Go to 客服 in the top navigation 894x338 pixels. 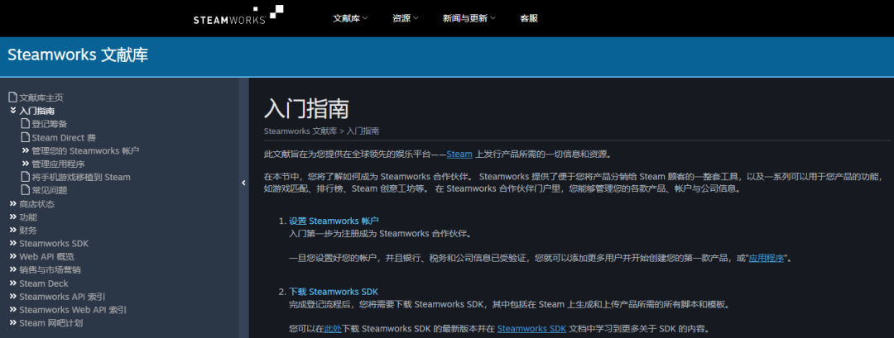coord(528,18)
